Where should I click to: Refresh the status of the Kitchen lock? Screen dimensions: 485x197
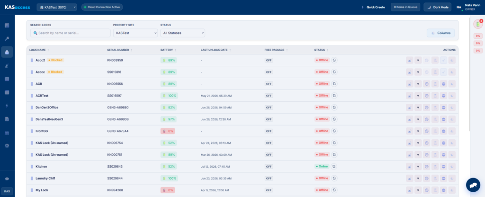pyautogui.click(x=334, y=166)
